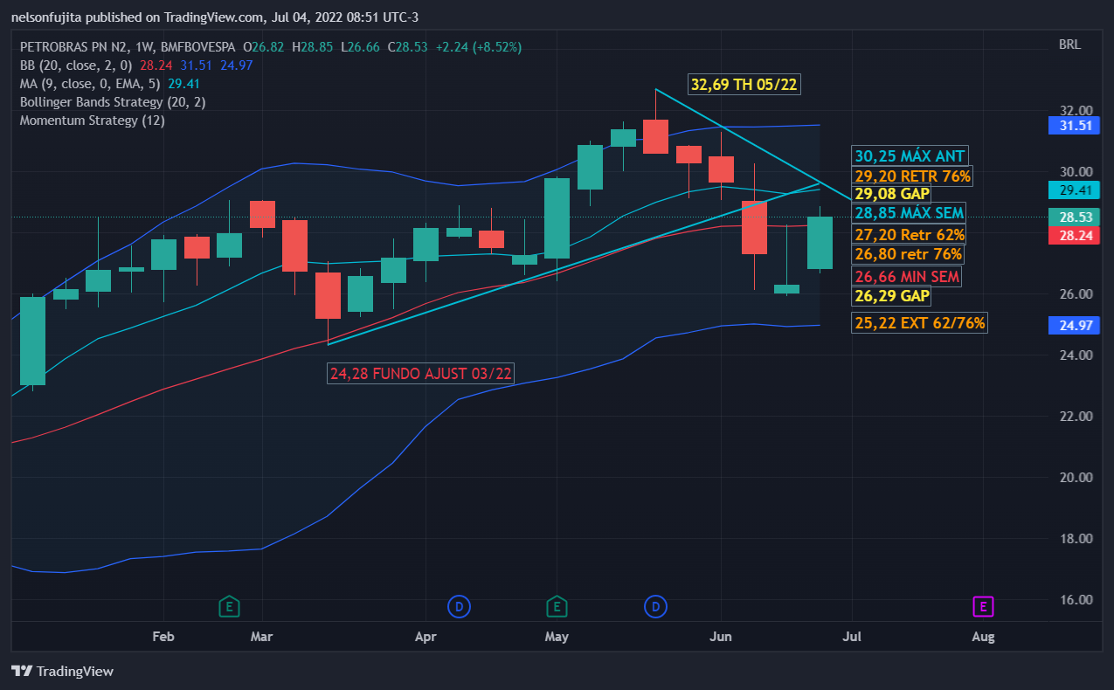The height and width of the screenshot is (690, 1114).
Task: Click the Feb label on time axis
Action: [x=163, y=637]
